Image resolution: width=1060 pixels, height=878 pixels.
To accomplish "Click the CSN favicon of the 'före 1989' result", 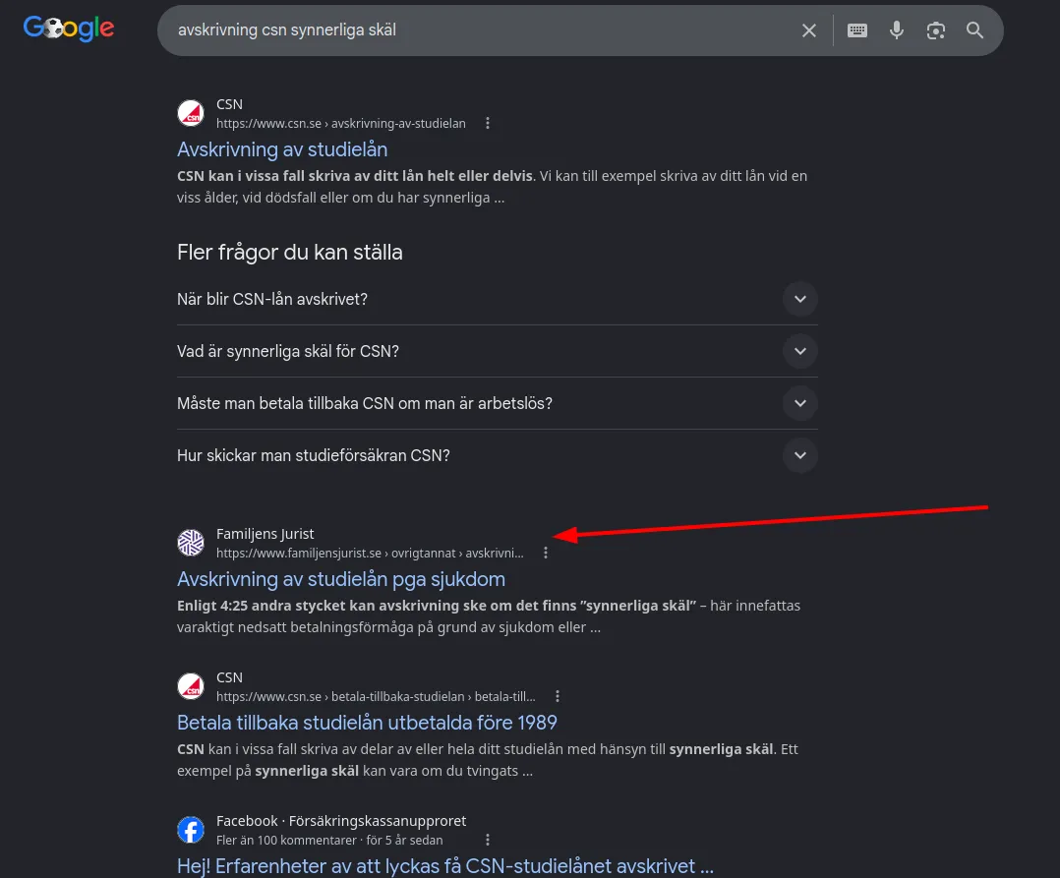I will (x=191, y=686).
